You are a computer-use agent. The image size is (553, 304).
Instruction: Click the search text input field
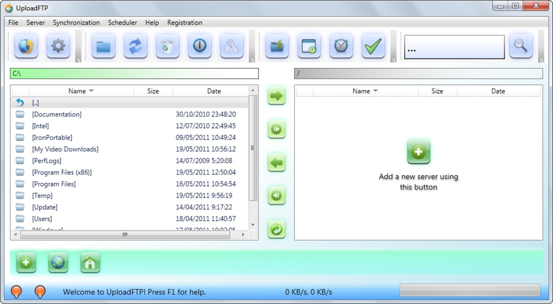click(454, 47)
